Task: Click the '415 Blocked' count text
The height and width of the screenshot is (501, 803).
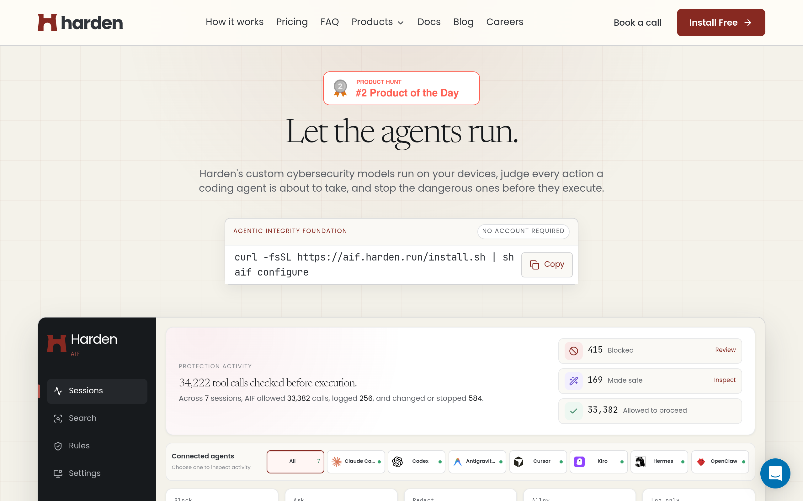Action: (610, 350)
